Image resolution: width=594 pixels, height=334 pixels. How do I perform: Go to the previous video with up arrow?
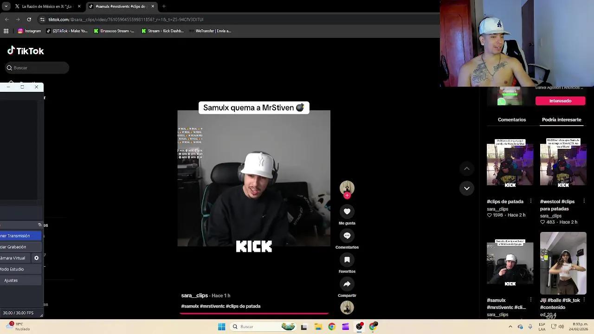click(466, 168)
